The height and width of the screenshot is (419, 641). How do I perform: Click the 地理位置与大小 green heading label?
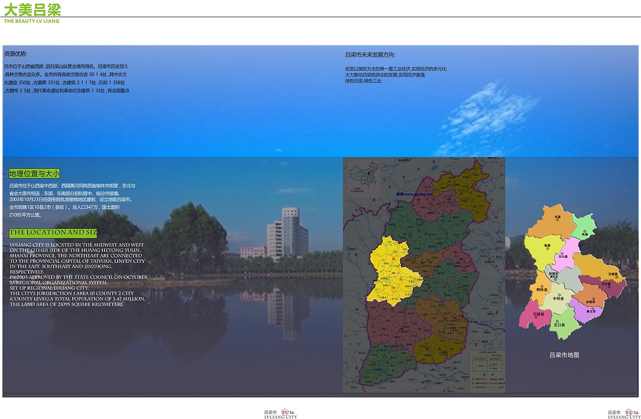(34, 174)
